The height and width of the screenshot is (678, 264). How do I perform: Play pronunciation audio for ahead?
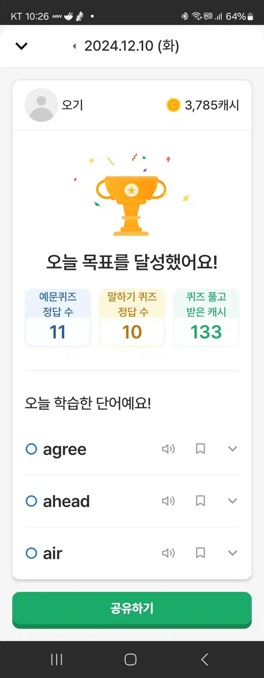coord(168,501)
